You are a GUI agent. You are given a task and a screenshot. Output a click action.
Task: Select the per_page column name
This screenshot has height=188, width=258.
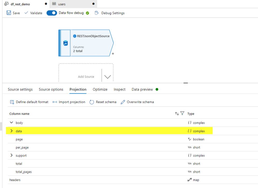click(x=22, y=147)
